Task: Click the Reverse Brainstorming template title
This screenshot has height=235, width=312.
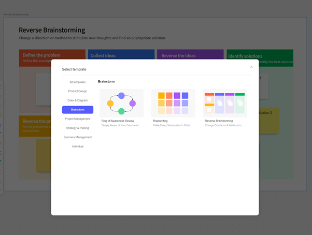Action: pyautogui.click(x=219, y=121)
